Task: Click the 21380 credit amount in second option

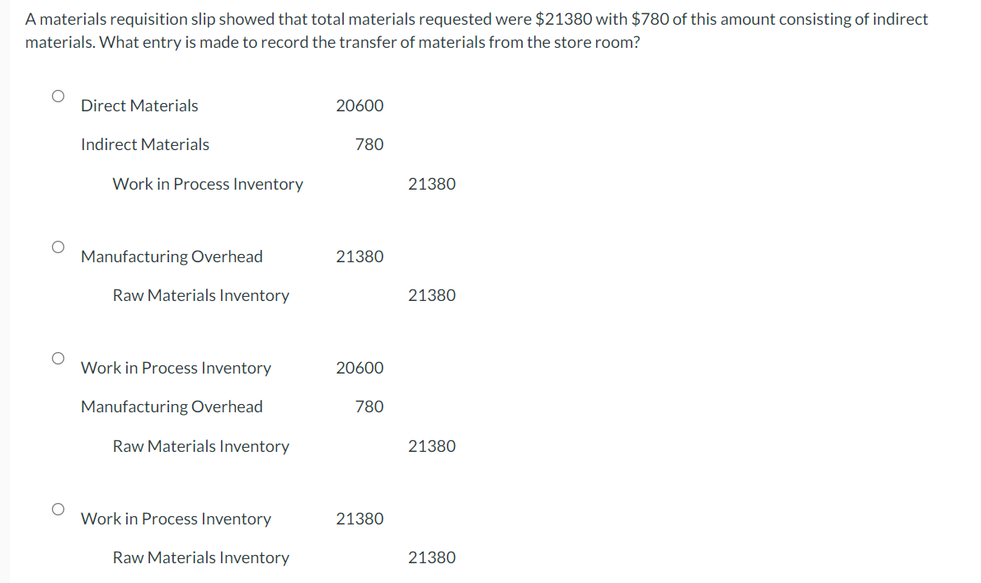Action: click(432, 295)
